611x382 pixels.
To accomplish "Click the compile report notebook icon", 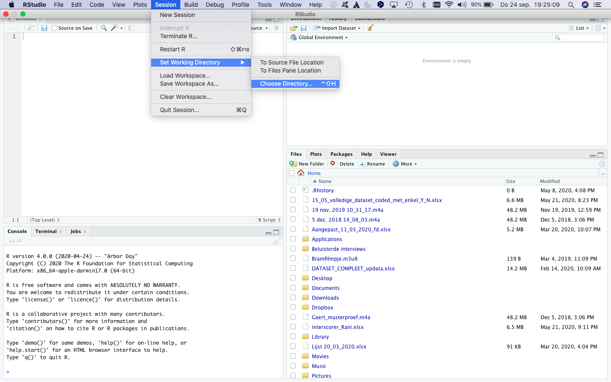I will pyautogui.click(x=132, y=28).
